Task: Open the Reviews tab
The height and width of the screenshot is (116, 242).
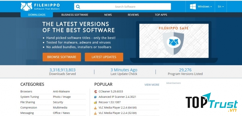Action: [133, 15]
